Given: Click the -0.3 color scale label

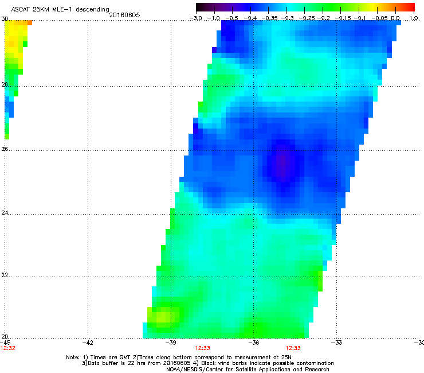Looking at the screenshot, I should click(x=287, y=18).
